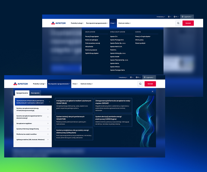This screenshot has width=207, height=172.
Task: Expand Zarządzanie majątkiem sidebar item
Action: [x=33, y=124]
